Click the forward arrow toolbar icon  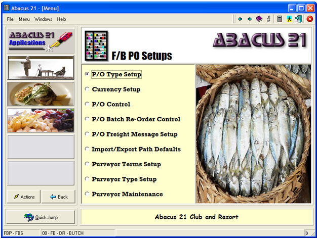(249, 19)
